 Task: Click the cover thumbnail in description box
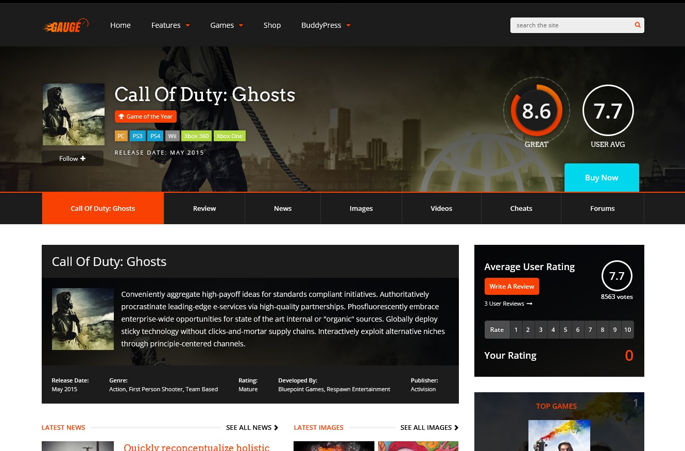[83, 319]
